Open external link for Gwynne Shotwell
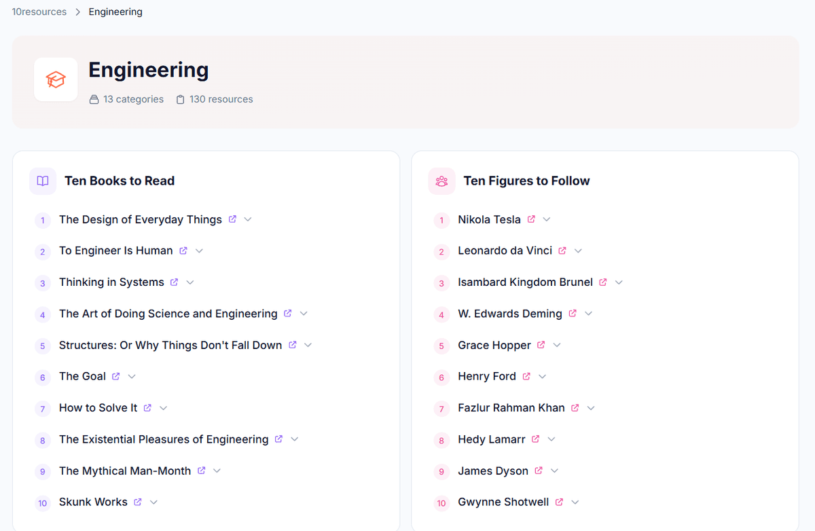Viewport: 815px width, 531px height. pyautogui.click(x=560, y=501)
